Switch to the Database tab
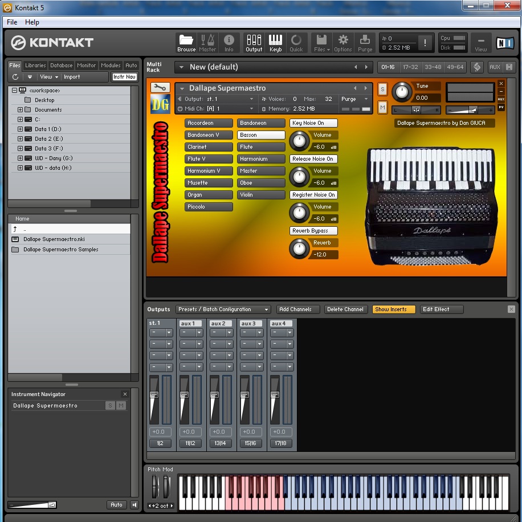The image size is (522, 522). [61, 65]
